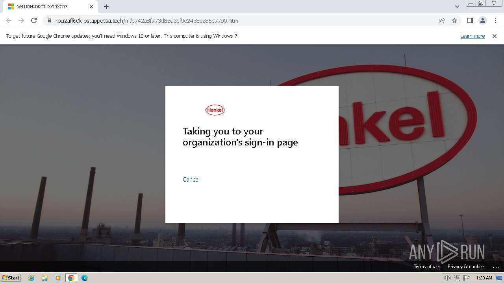
Task: Click the browser Forward arrow
Action: tap(21, 21)
